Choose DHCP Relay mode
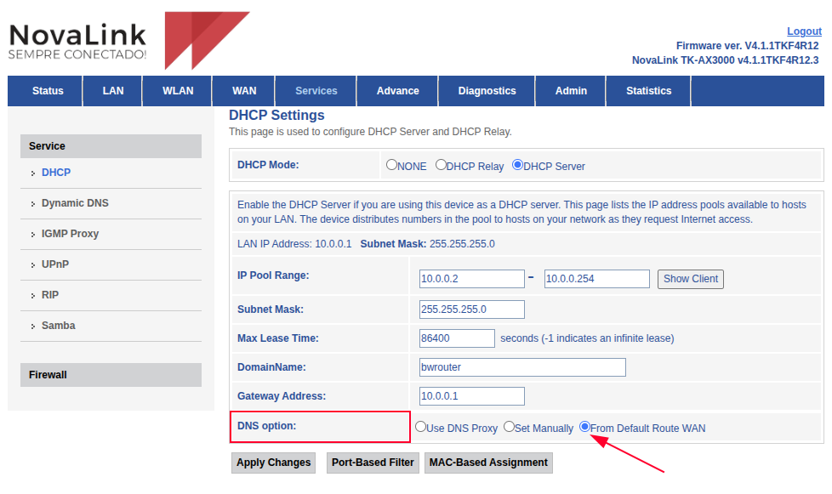 pos(442,165)
